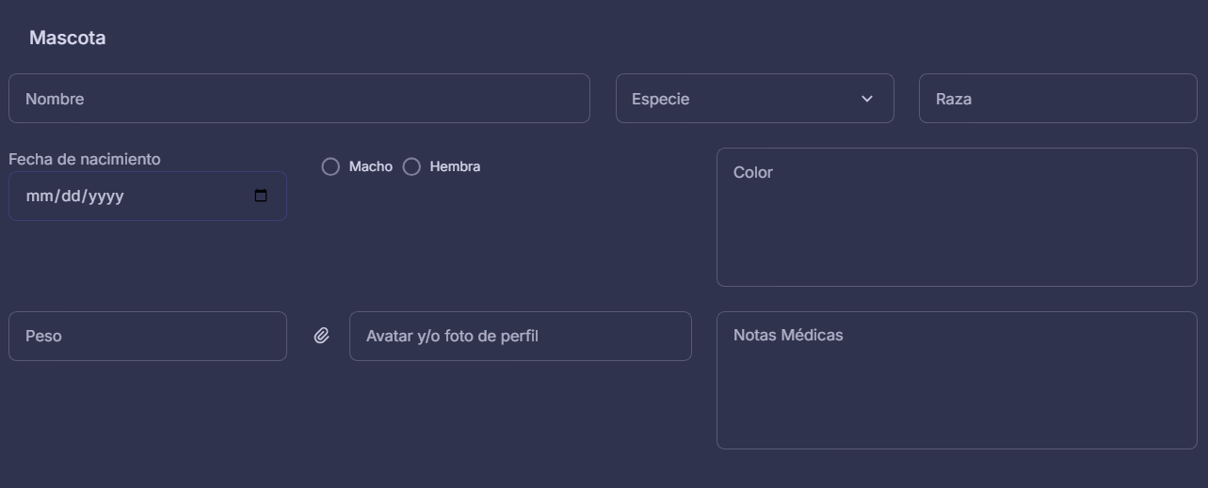Select the year 'yyyy' segment of the date
Screen dimensions: 1208x488
click(x=105, y=197)
